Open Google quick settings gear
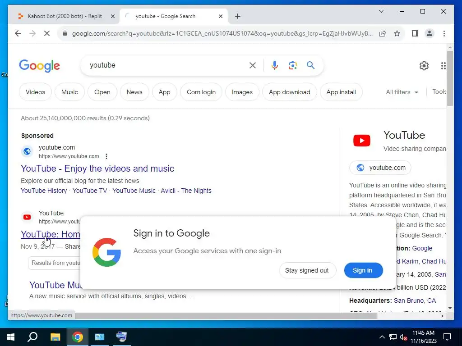Image resolution: width=462 pixels, height=346 pixels. click(x=424, y=66)
